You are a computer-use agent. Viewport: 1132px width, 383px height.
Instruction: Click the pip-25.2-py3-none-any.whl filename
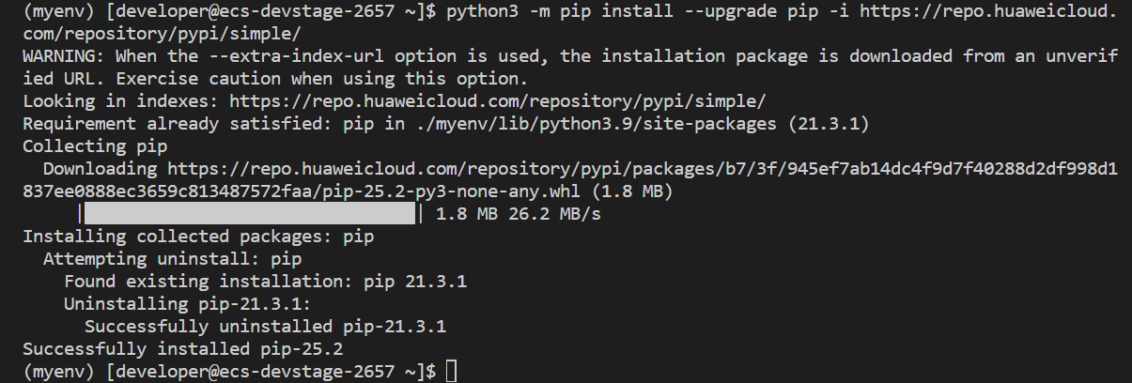tap(485, 191)
